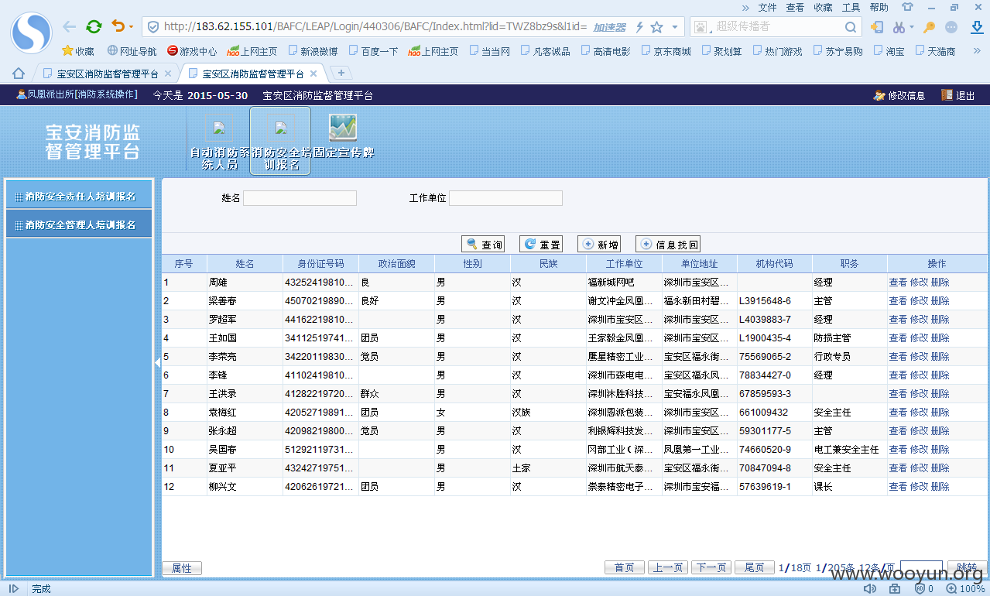Focus the 工作单位 search field

click(505, 198)
